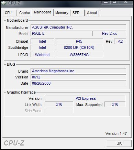The width and height of the screenshot is (134, 150).
Task: Click the Manufacturer field showing ASUSTeK
Action: coord(78,27)
